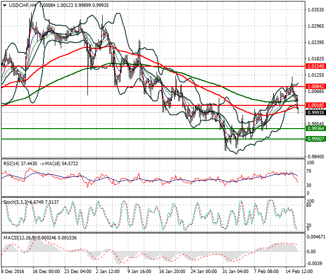Click the 16 Dec 00:00 time label
Image resolution: width=326 pixels, height=277 pixels.
pyautogui.click(x=46, y=272)
